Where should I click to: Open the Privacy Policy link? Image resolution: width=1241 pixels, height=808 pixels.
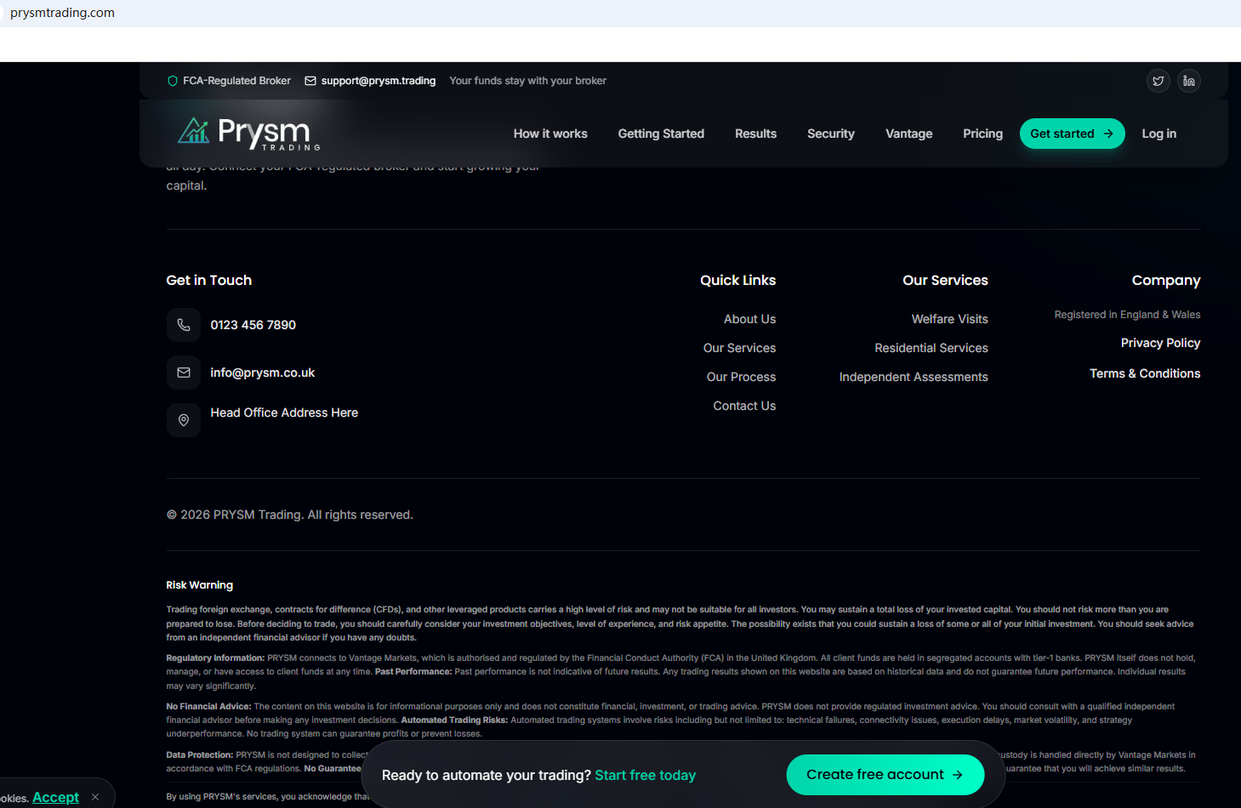(x=1160, y=343)
